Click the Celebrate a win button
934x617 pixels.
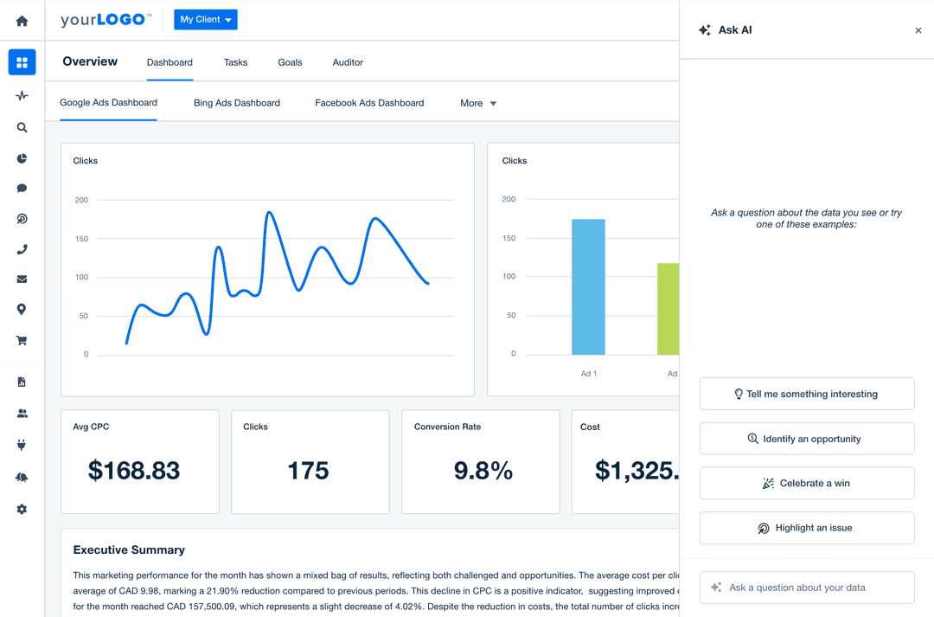807,483
